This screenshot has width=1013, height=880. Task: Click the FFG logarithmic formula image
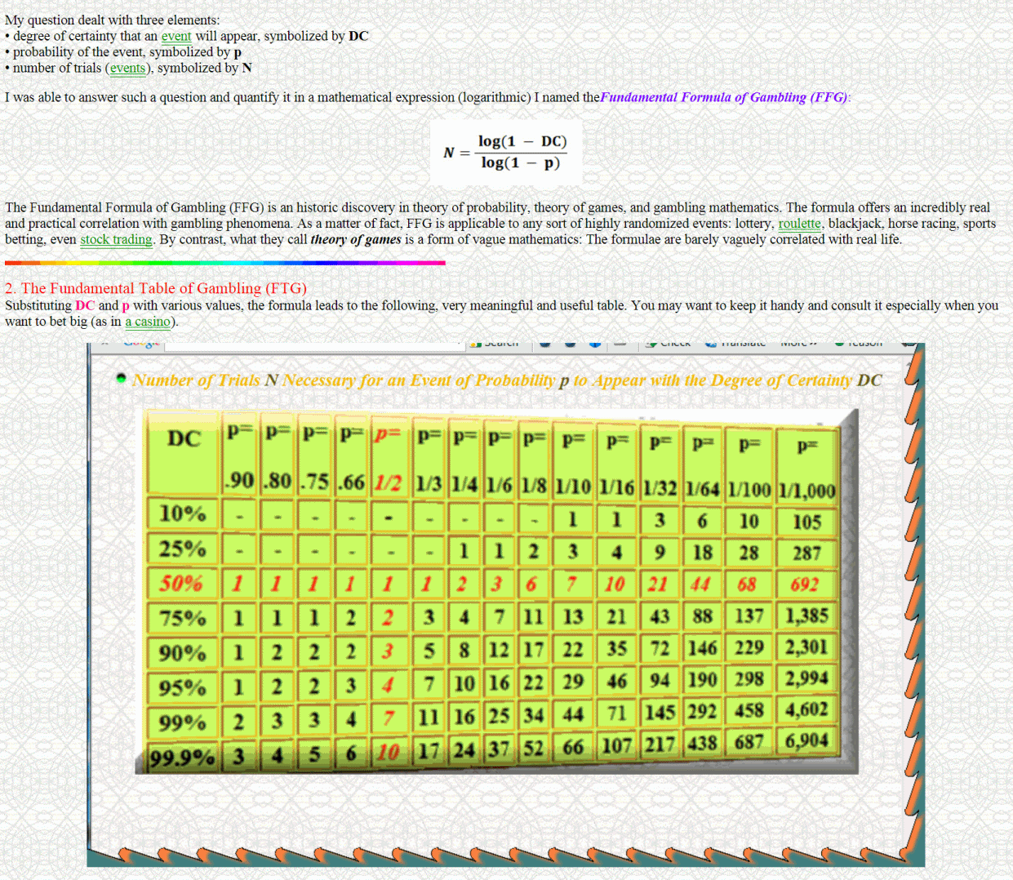coord(506,153)
